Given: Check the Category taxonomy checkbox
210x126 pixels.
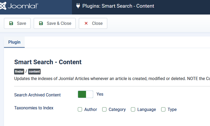Looking at the screenshot, I should (x=104, y=109).
